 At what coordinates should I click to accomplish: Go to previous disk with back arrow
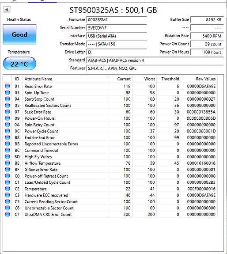pos(7,10)
